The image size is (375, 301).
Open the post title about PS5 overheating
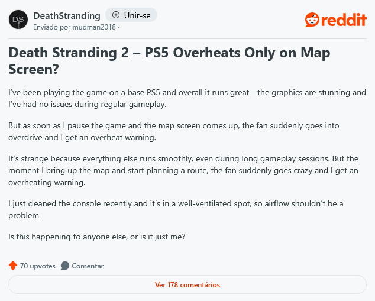[169, 60]
